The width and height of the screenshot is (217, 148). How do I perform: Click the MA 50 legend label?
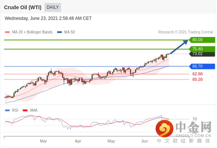pos(69,32)
